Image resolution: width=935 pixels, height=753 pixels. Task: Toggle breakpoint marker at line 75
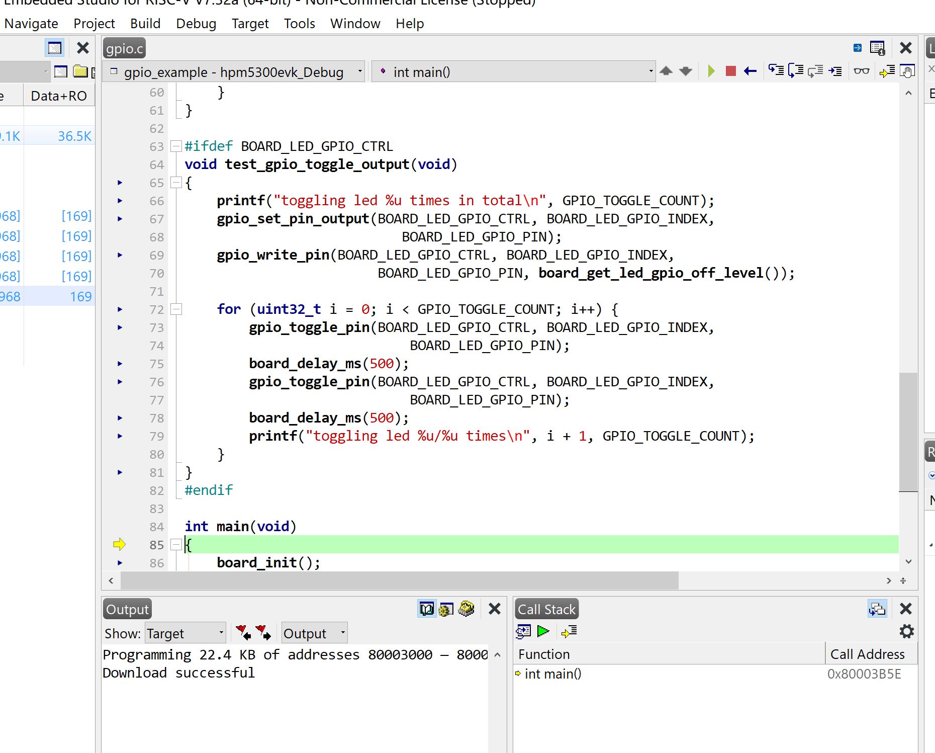[120, 364]
